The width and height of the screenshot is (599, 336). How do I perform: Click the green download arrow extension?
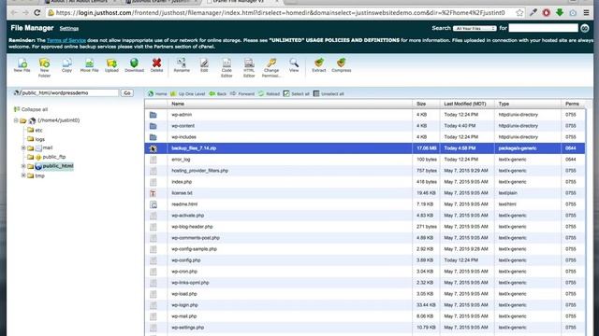(x=560, y=12)
